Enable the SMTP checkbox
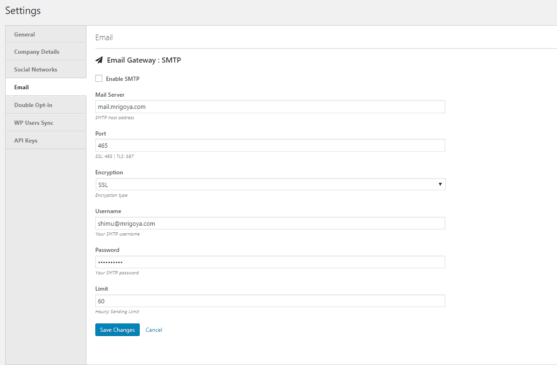The image size is (557, 365). tap(99, 78)
